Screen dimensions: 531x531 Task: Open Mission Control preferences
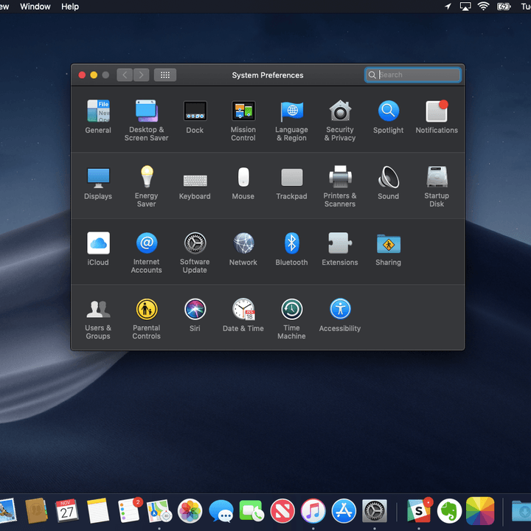(x=243, y=120)
